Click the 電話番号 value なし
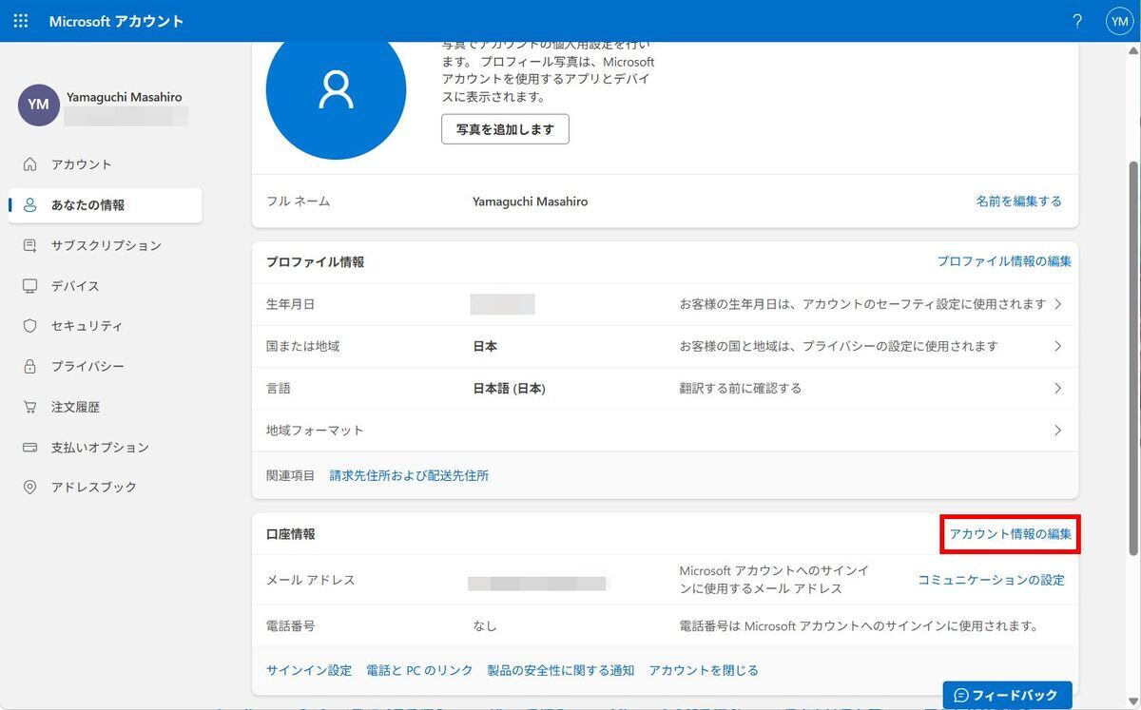Viewport: 1141px width, 710px height. [485, 626]
